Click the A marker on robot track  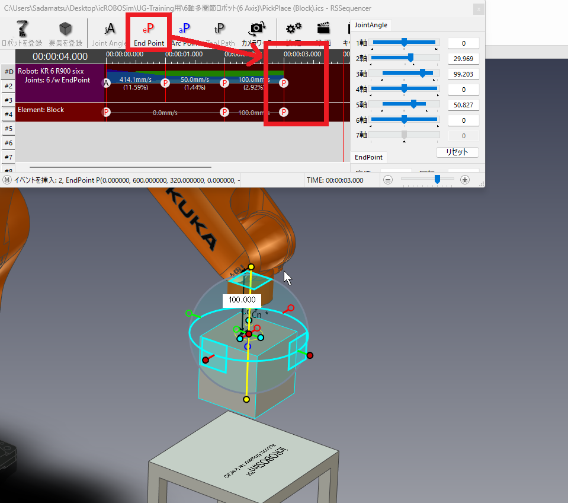coord(107,83)
